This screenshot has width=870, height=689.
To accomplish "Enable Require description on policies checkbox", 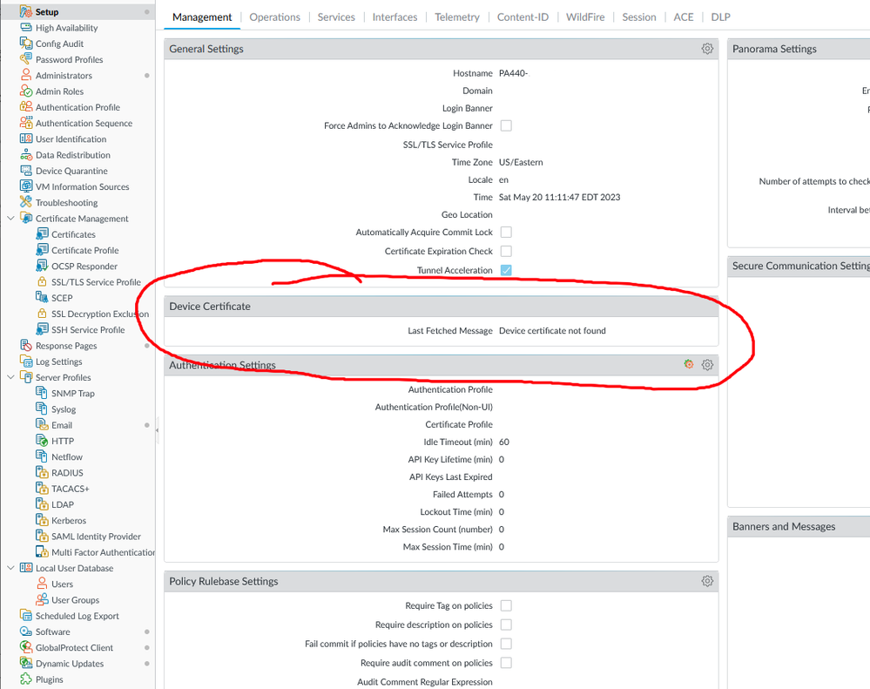I will [x=506, y=625].
